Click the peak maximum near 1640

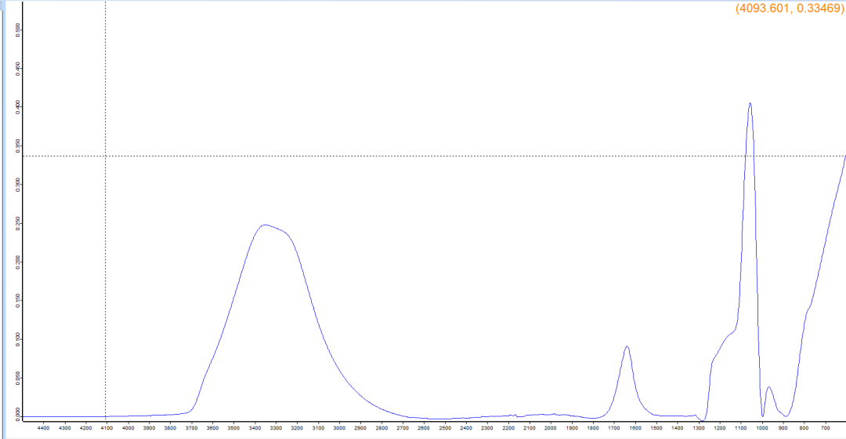coord(627,347)
